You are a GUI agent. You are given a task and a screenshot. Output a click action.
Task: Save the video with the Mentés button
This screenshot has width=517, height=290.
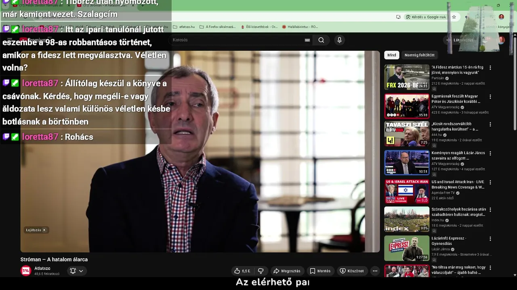tap(320, 271)
